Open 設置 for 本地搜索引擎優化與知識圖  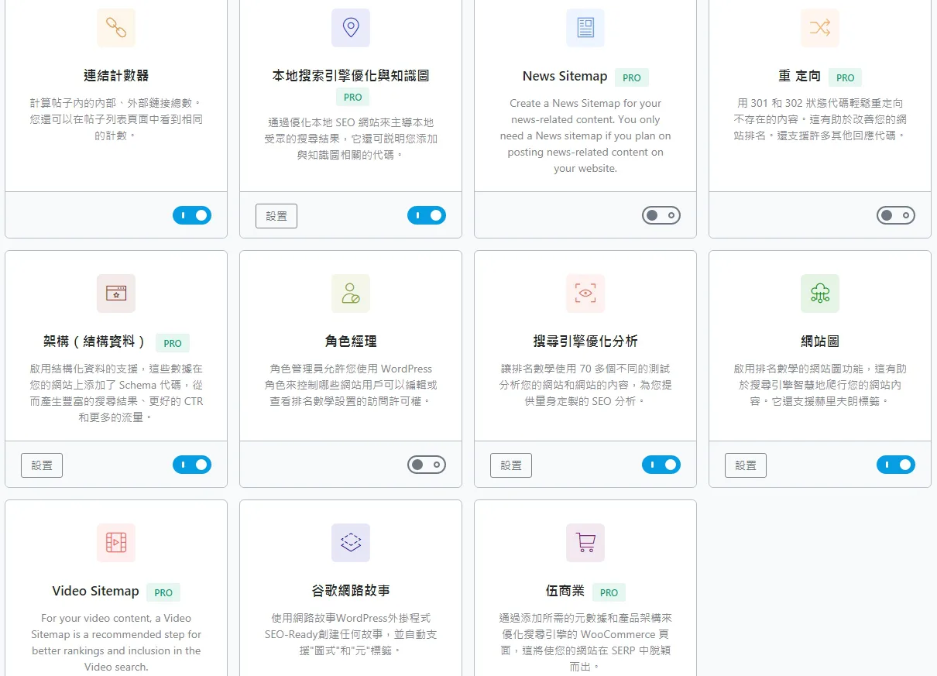(276, 216)
